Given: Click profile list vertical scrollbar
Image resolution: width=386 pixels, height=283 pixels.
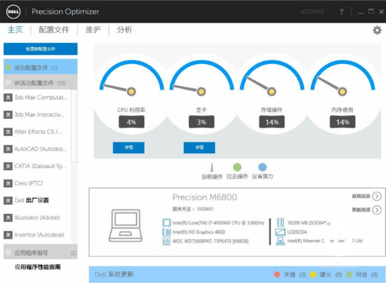Looking at the screenshot, I should (74, 126).
